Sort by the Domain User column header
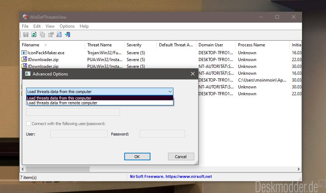The height and width of the screenshot is (193, 326). (216, 45)
